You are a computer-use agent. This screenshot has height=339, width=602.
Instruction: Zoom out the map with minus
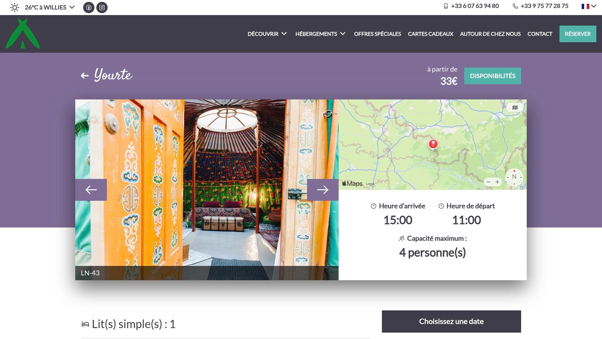pos(488,182)
